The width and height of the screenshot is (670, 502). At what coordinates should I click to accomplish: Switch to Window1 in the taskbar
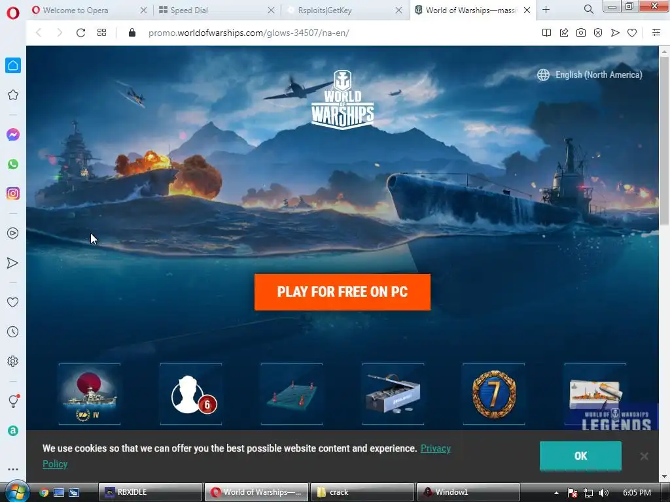point(468,492)
